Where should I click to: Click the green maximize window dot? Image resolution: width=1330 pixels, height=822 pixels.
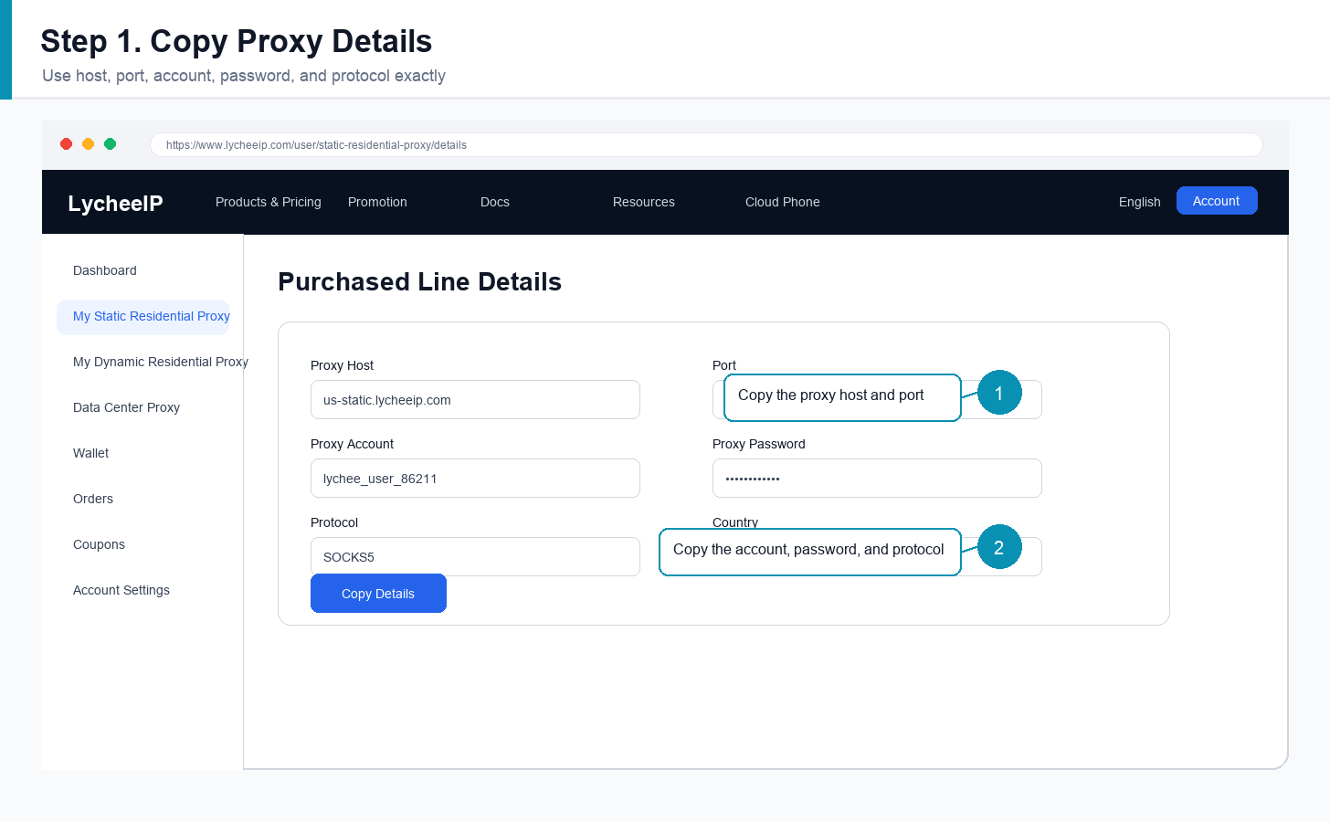click(x=111, y=143)
